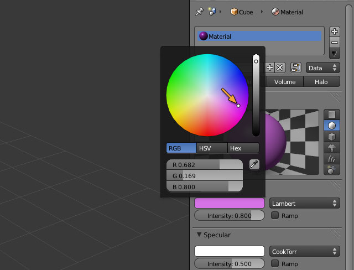This screenshot has height=270, width=354.
Task: Select the monkey preview type icon
Action: (x=332, y=148)
